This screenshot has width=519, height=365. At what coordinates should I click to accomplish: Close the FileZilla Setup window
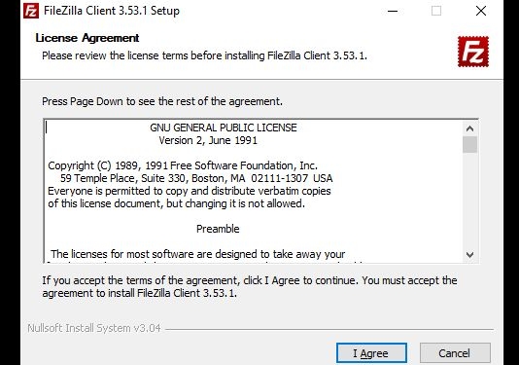480,11
